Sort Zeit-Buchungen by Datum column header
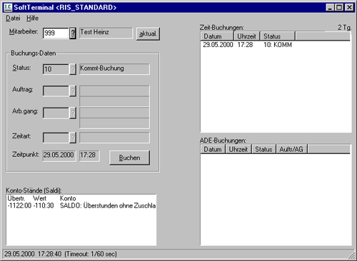 pyautogui.click(x=217, y=36)
